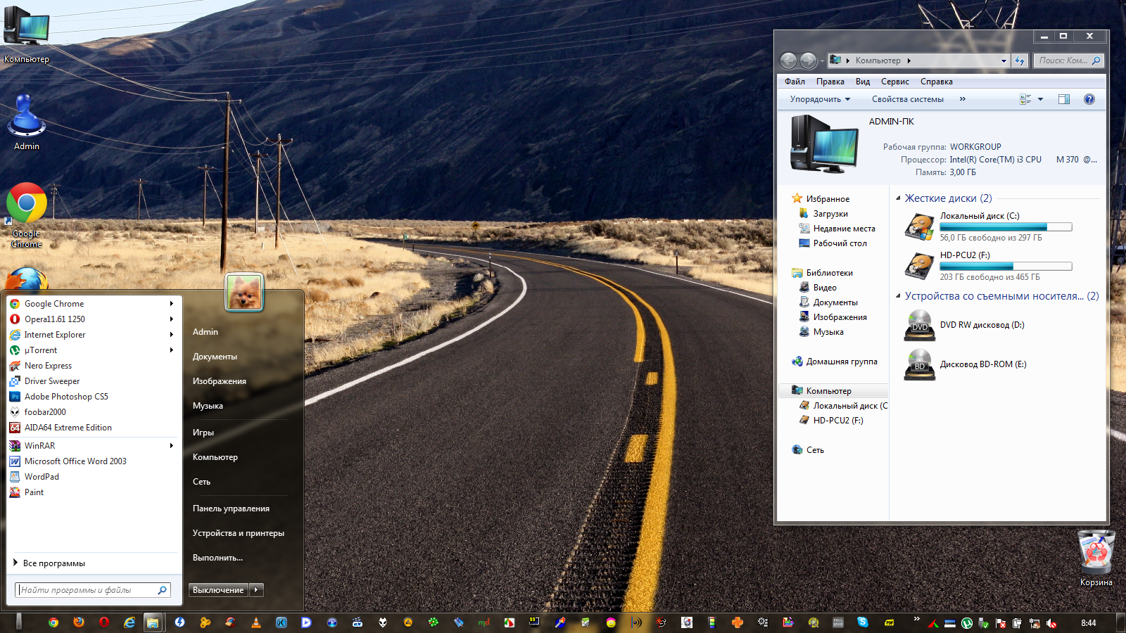Open shutdown options arrow next to Выключение

tap(256, 590)
